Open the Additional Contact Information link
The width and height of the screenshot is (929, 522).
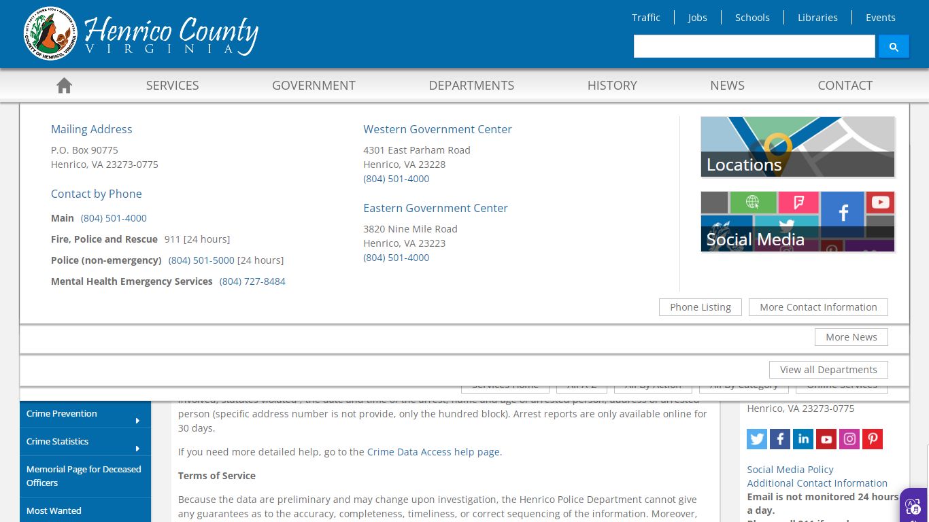pos(817,483)
